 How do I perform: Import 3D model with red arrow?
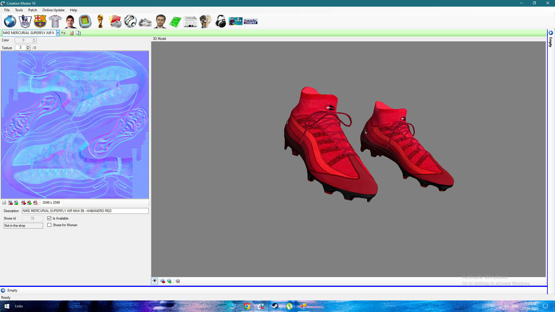pyautogui.click(x=163, y=281)
